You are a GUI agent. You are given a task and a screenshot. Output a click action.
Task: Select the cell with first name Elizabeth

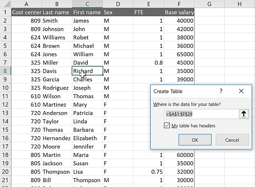(x=87, y=138)
